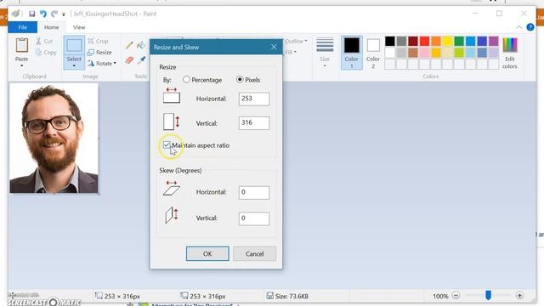Select the Color 1 box
This screenshot has height=306, width=544.
click(x=351, y=53)
